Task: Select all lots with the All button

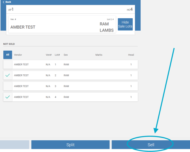Action: [x=7, y=55]
